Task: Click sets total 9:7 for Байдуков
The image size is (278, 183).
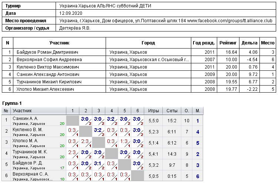Action: pos(172,165)
